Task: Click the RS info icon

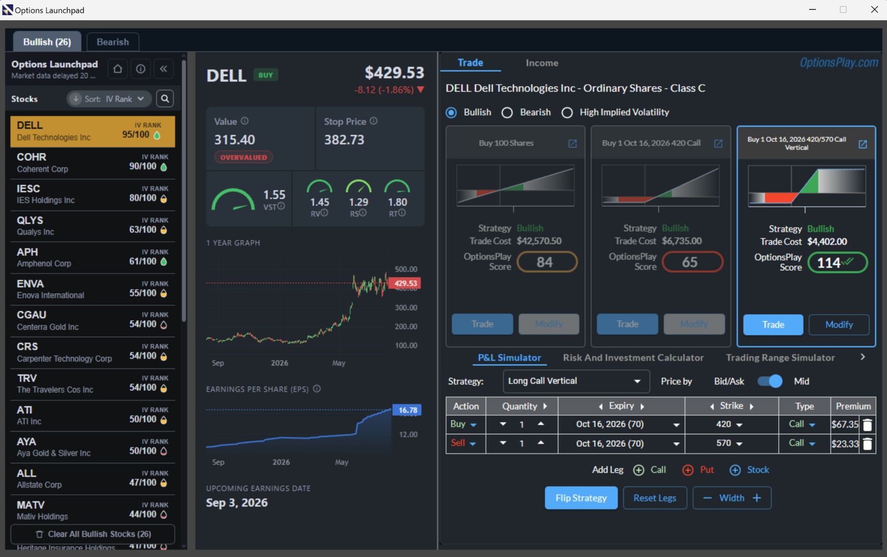Action: coord(363,213)
